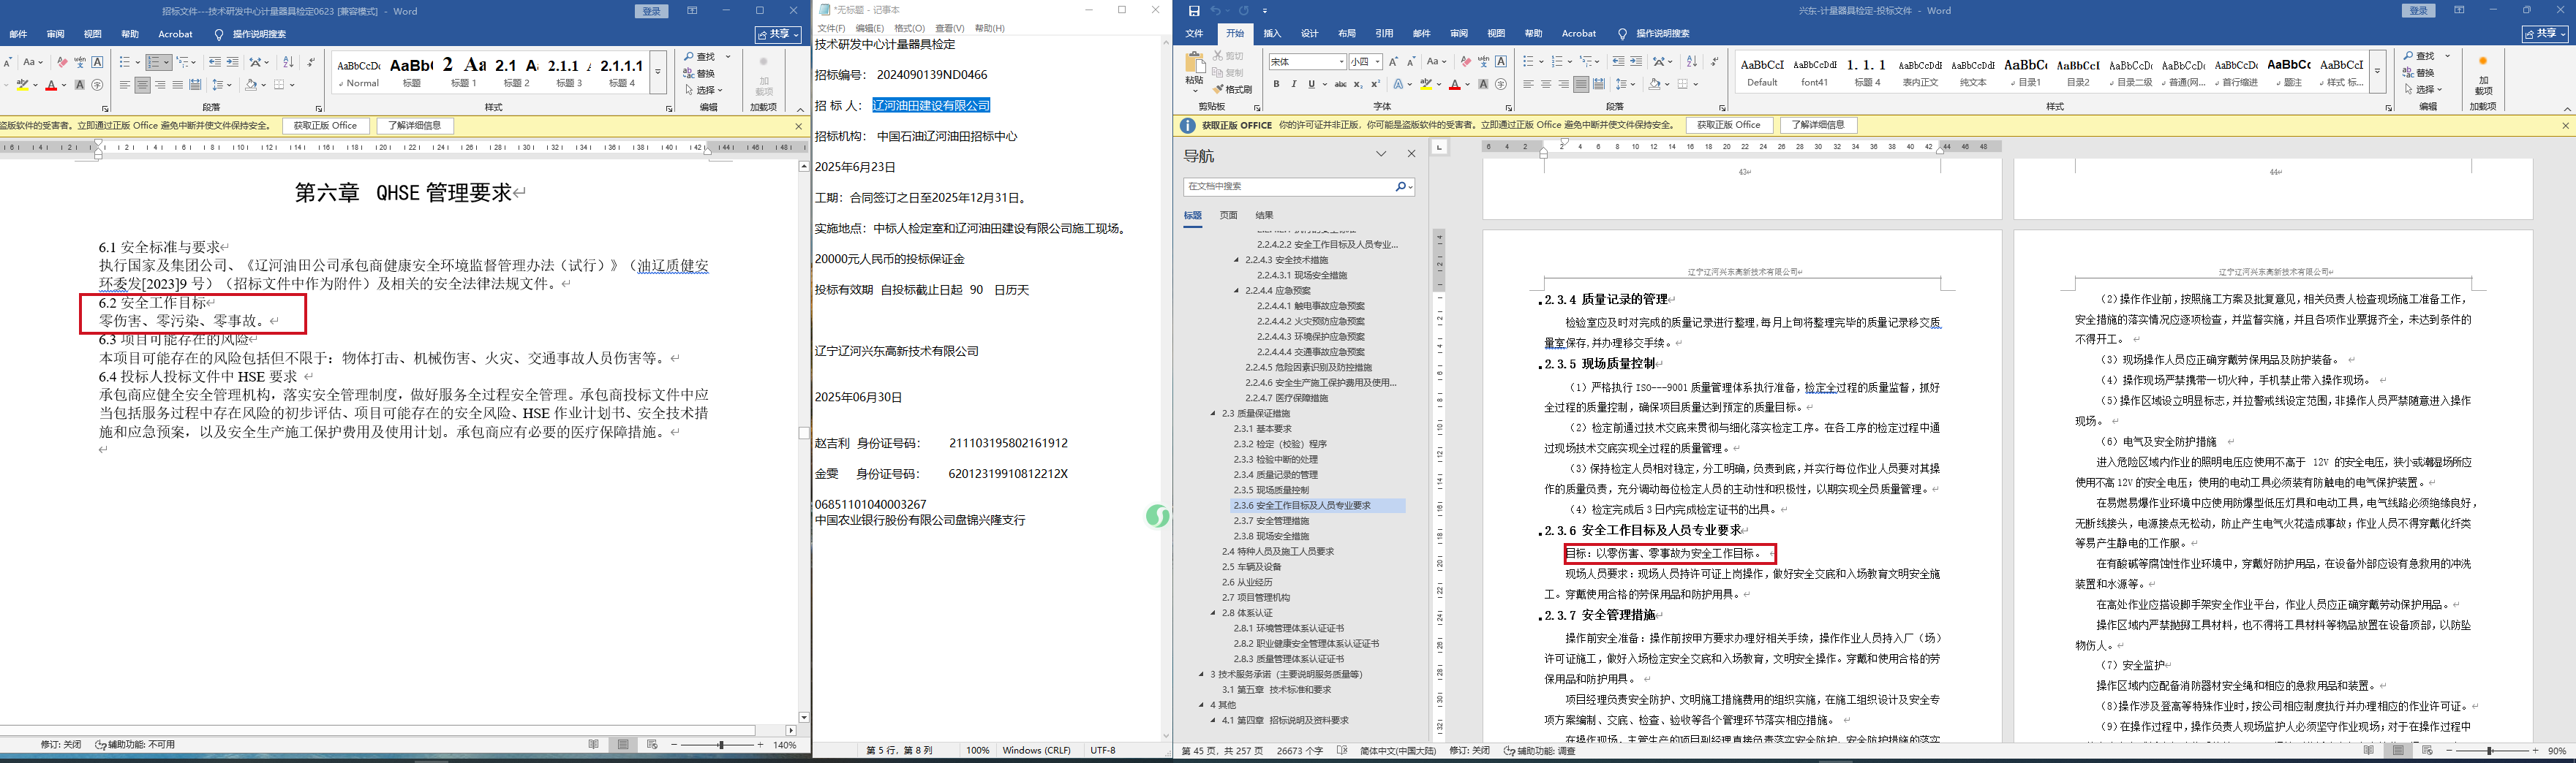Open the 设计 tab in right Word window
Image resolution: width=2576 pixels, height=763 pixels.
click(x=1309, y=34)
